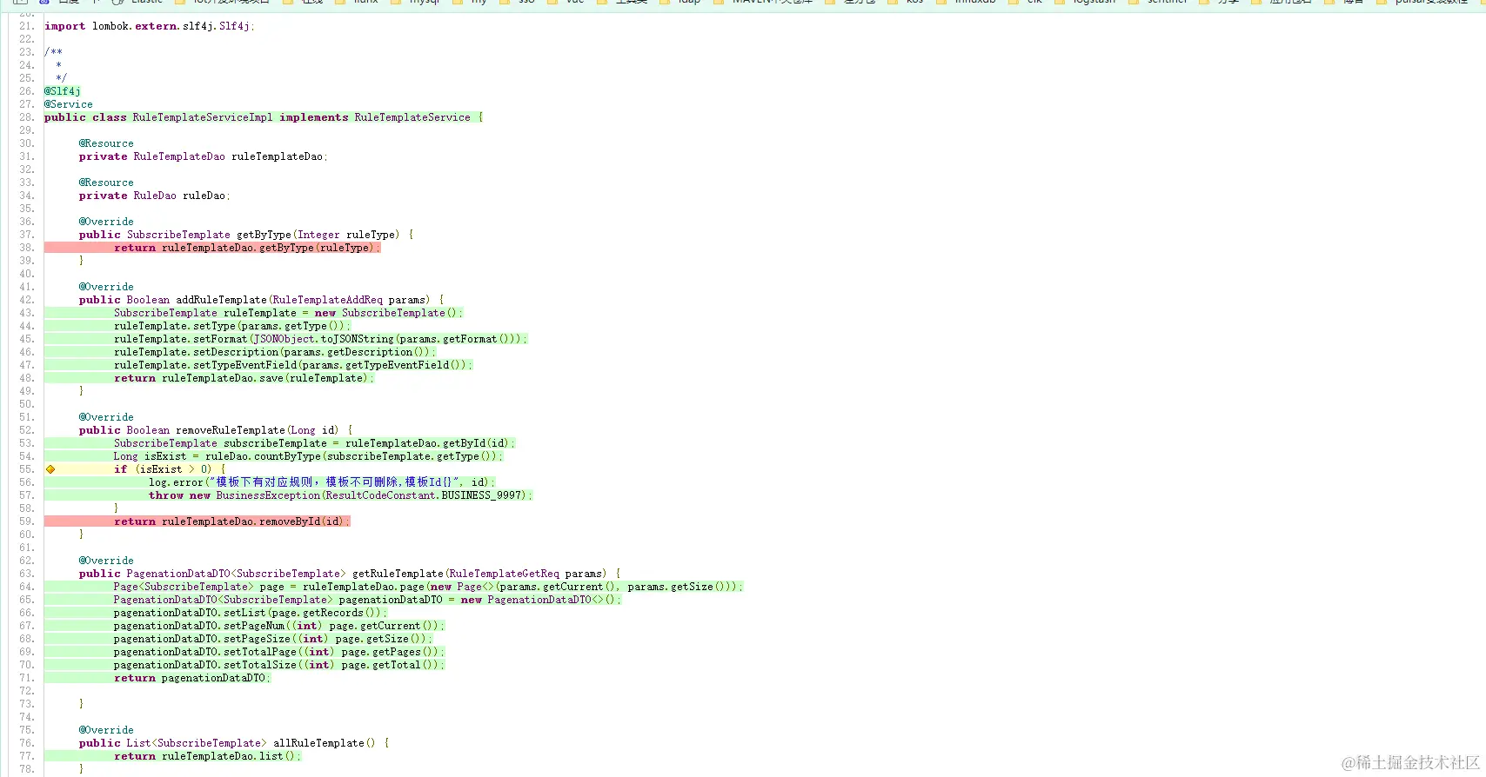Click red line return ruleTemplateDao.removeById(id)
Image resolution: width=1486 pixels, height=777 pixels.
[231, 521]
